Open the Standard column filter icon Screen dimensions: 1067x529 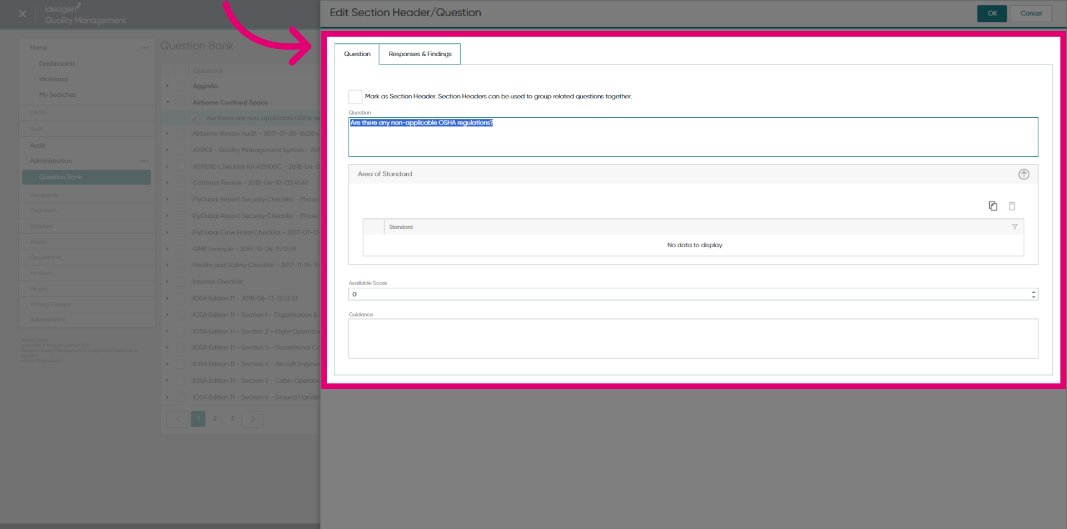1014,227
